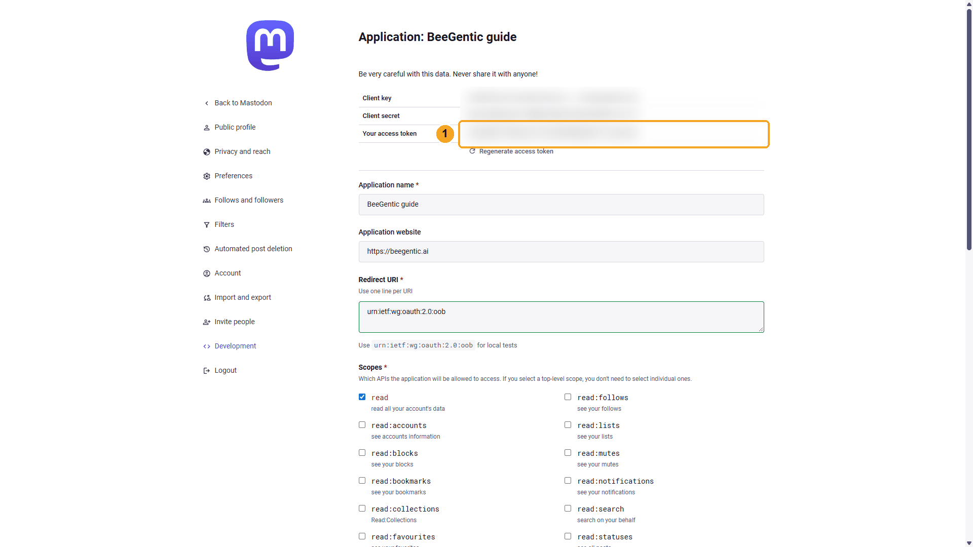This screenshot has height=547, width=973.
Task: Click the Logout icon
Action: coord(207,371)
